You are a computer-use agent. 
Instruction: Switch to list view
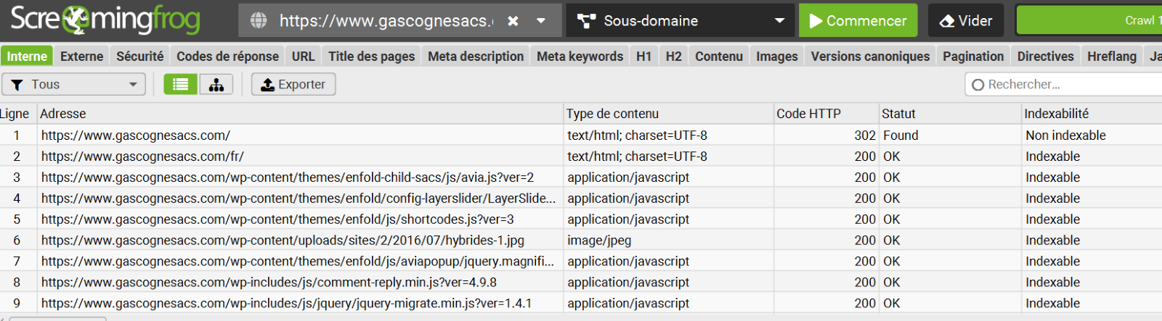(x=180, y=85)
